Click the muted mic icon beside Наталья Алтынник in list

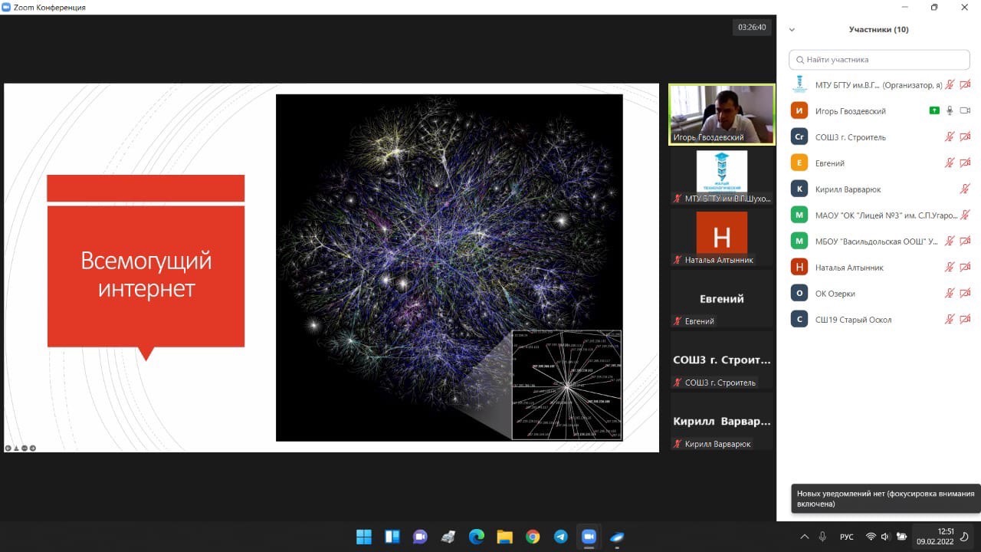pyautogui.click(x=950, y=267)
